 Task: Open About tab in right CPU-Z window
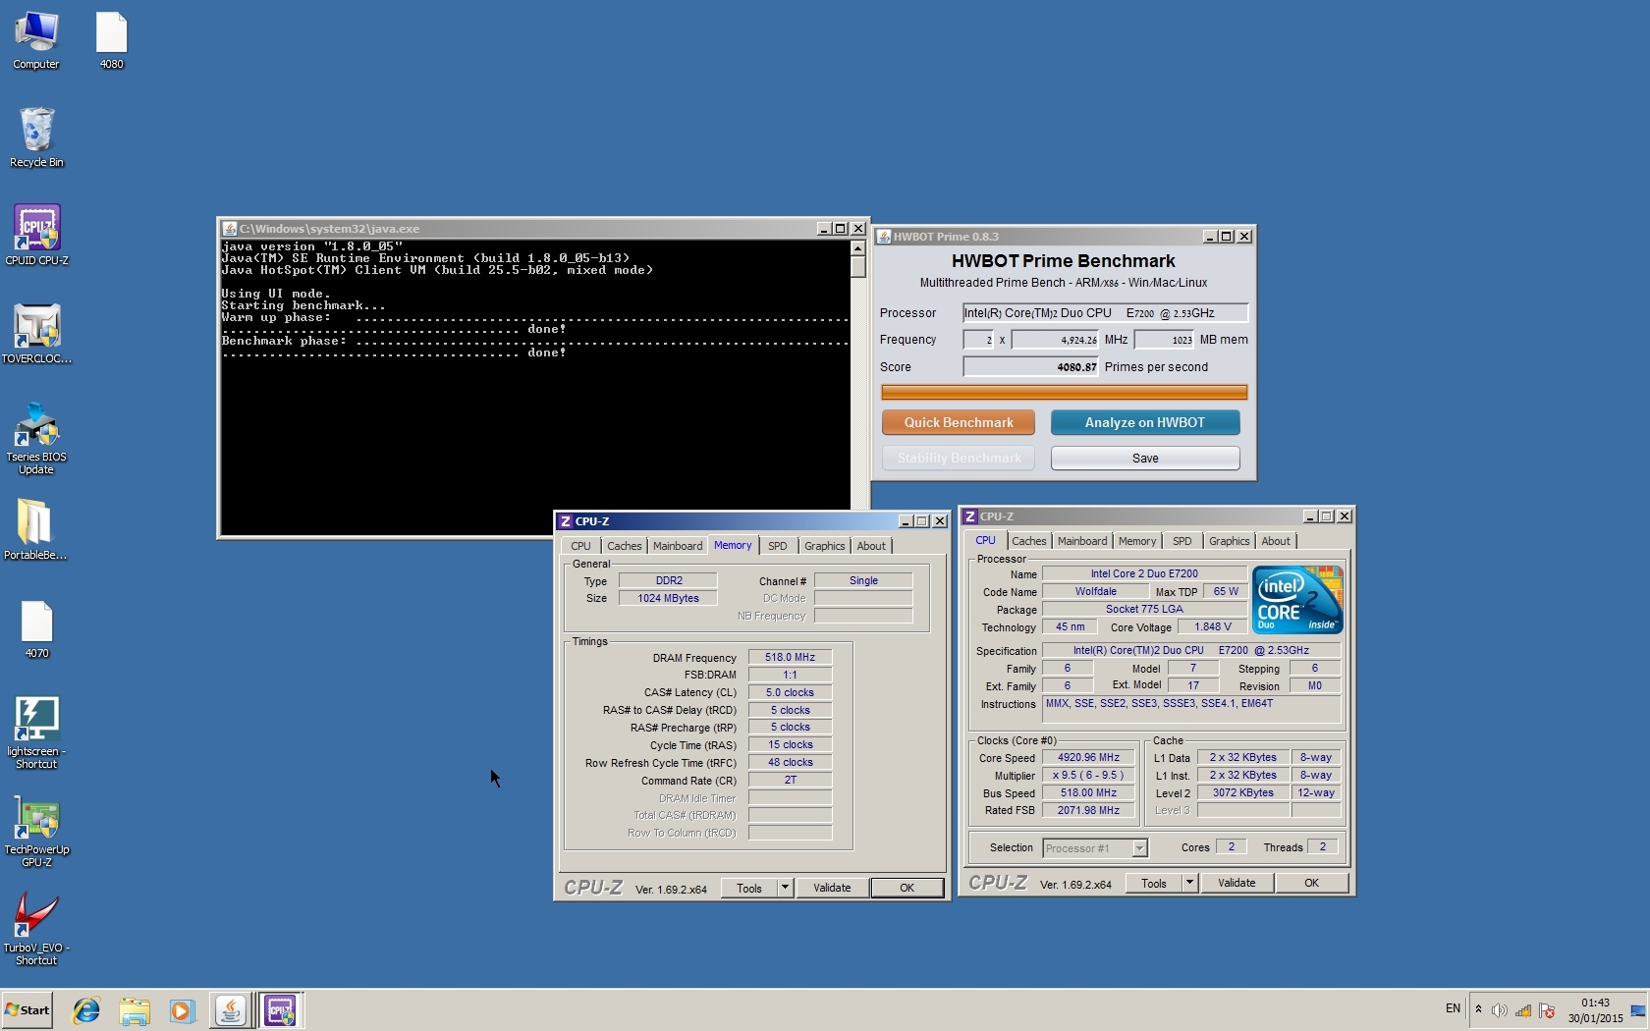1276,541
